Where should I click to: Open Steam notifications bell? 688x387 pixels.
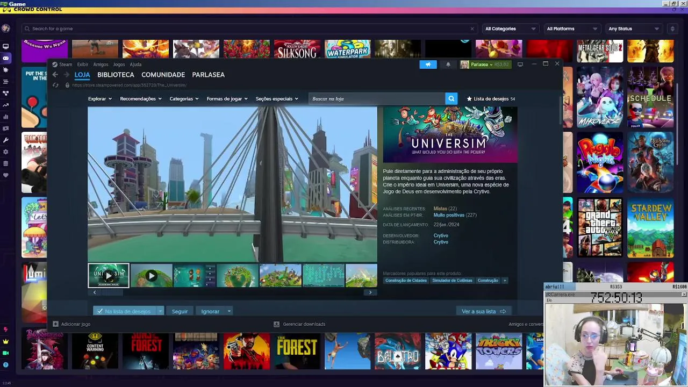448,64
